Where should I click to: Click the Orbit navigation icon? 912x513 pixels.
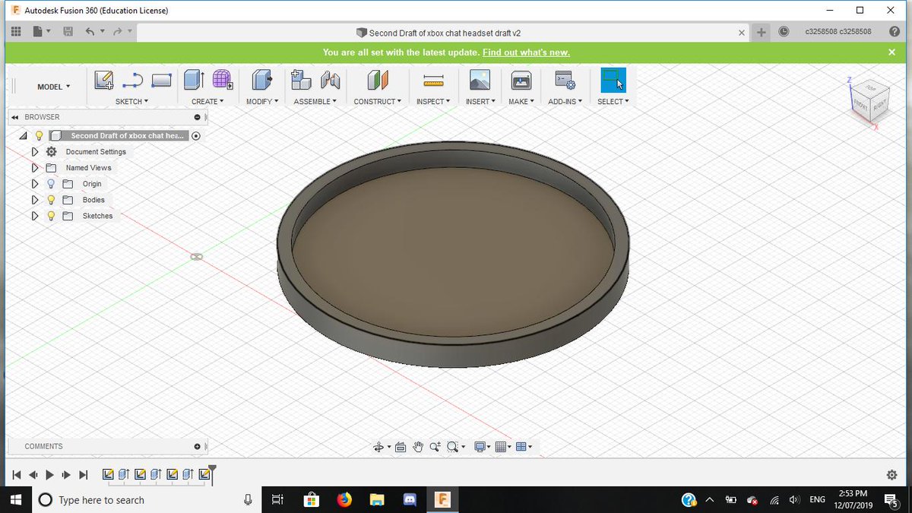pos(378,447)
